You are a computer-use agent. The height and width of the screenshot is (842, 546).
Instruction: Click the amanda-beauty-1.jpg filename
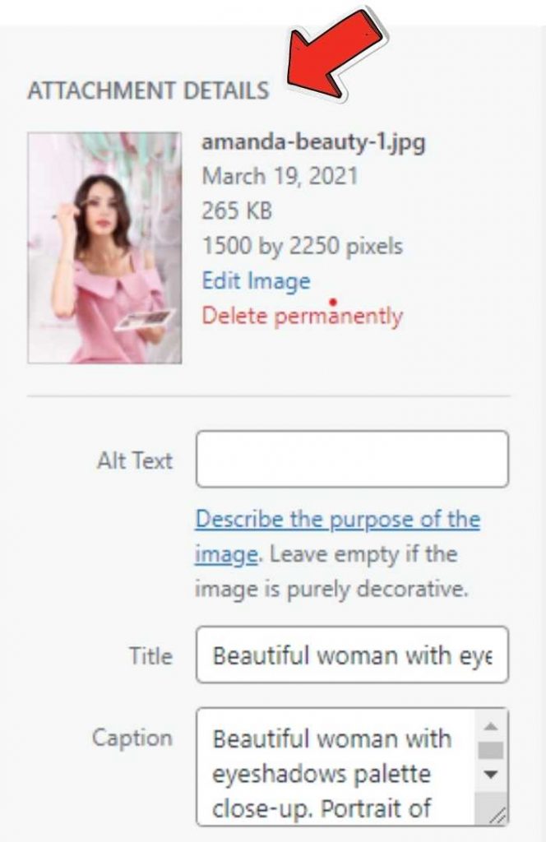tap(313, 142)
